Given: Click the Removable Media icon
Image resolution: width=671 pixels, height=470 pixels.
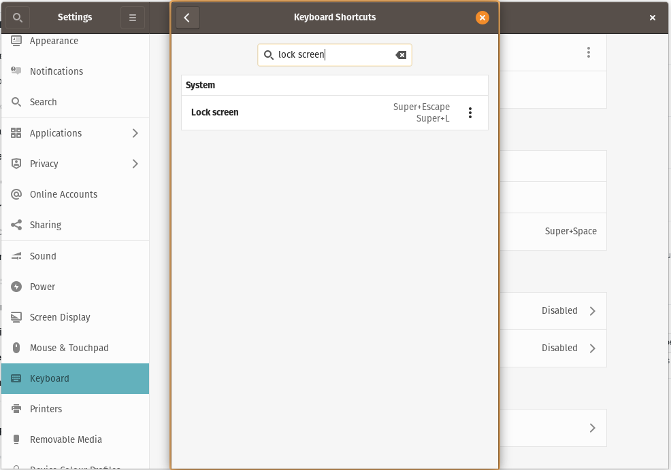Looking at the screenshot, I should pyautogui.click(x=16, y=439).
